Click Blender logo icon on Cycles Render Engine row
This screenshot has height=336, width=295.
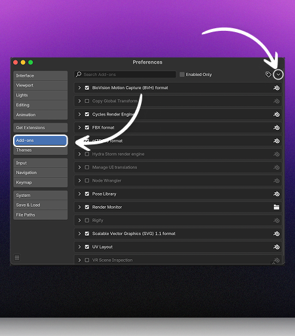click(x=277, y=114)
